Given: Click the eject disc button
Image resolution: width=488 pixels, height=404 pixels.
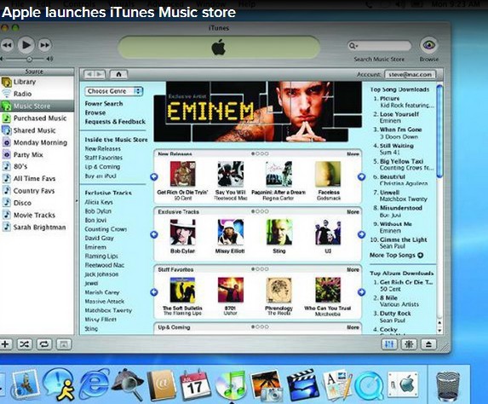Looking at the screenshot, I should 428,343.
